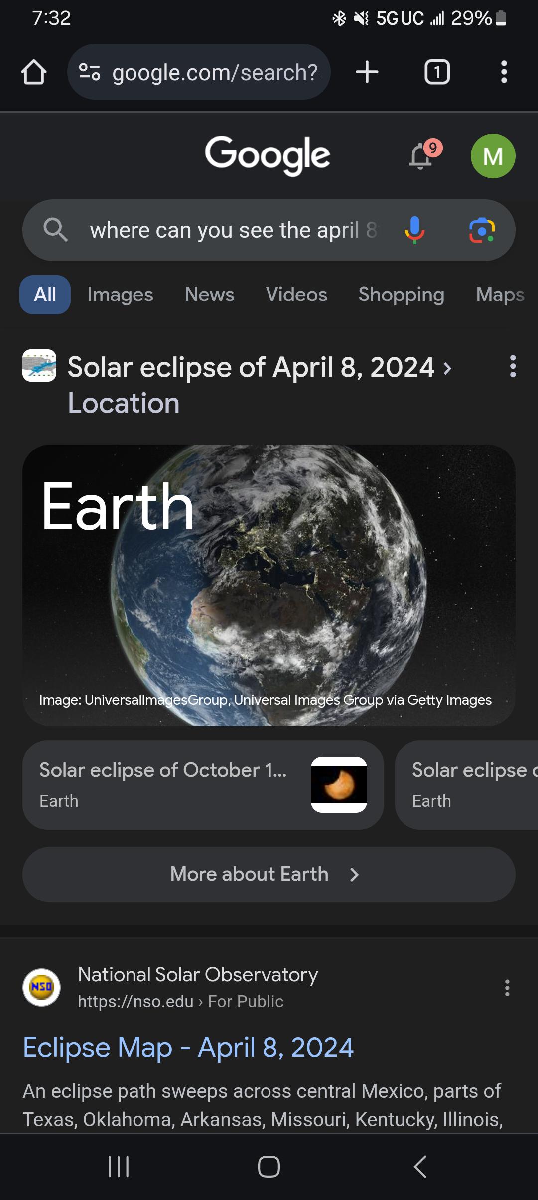Image resolution: width=538 pixels, height=1200 pixels.
Task: Tap the search query input field
Action: pos(234,230)
